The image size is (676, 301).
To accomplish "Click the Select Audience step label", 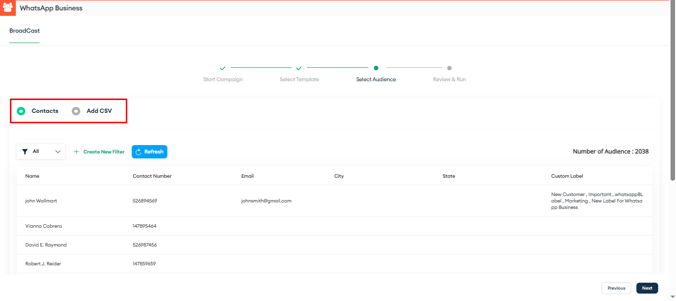I will click(x=376, y=79).
